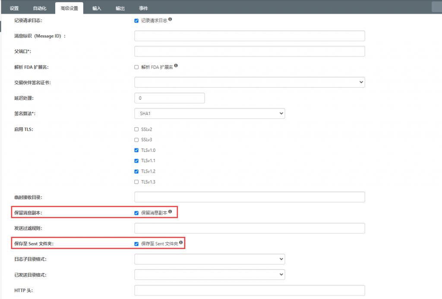Tick the SSLv3 protocol checkbox
442x299 pixels.
pyautogui.click(x=136, y=140)
